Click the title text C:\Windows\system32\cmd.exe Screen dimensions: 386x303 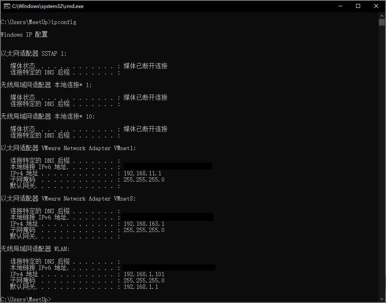pyautogui.click(x=48, y=6)
